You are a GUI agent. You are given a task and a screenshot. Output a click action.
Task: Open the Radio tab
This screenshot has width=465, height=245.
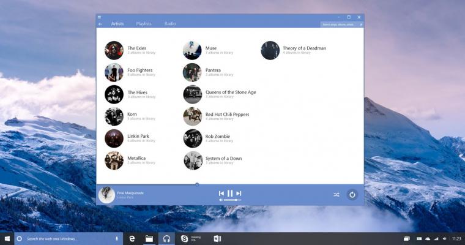click(x=170, y=23)
